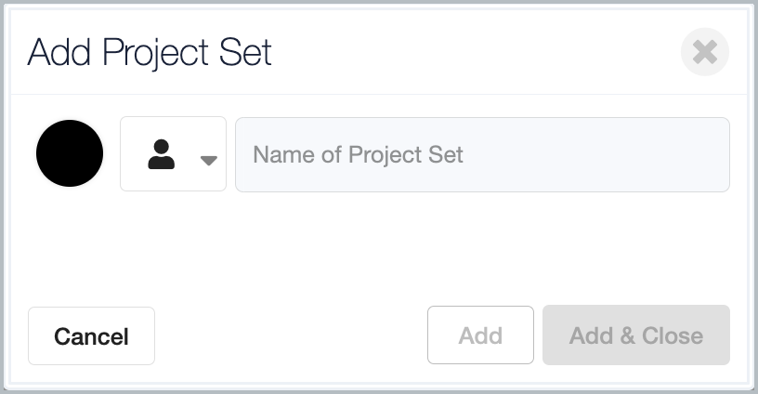758x394 pixels.
Task: Close the dialog with the X icon
Action: tap(705, 52)
